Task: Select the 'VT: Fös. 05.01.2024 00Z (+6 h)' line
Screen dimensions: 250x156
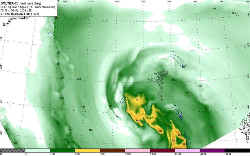Action: coord(19,14)
